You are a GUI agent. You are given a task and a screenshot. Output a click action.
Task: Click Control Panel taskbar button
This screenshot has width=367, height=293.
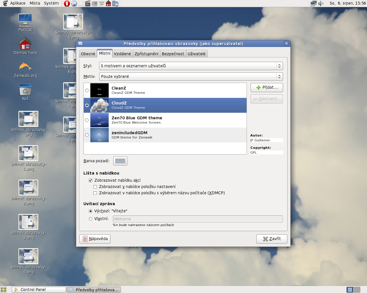[x=39, y=290]
